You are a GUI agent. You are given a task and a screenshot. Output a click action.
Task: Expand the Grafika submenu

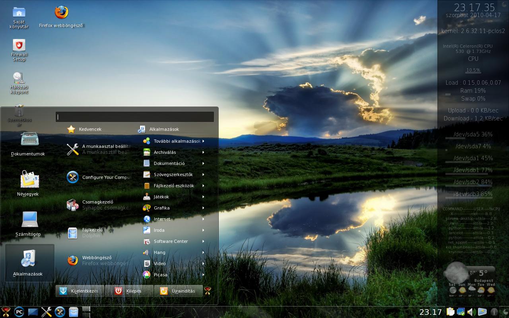click(x=174, y=208)
